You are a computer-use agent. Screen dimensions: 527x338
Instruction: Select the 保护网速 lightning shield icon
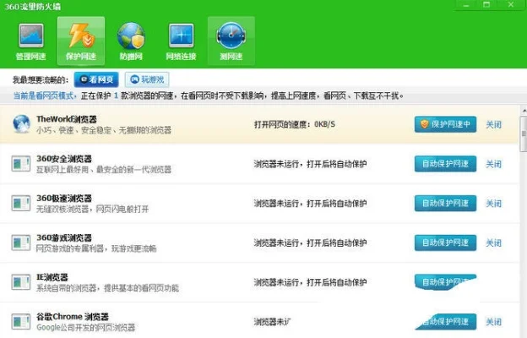[x=81, y=35]
